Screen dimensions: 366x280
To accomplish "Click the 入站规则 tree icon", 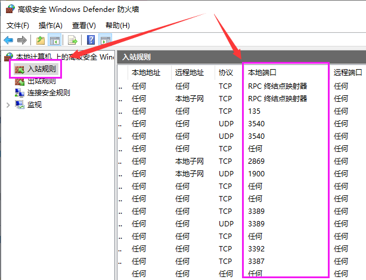I will [20, 69].
